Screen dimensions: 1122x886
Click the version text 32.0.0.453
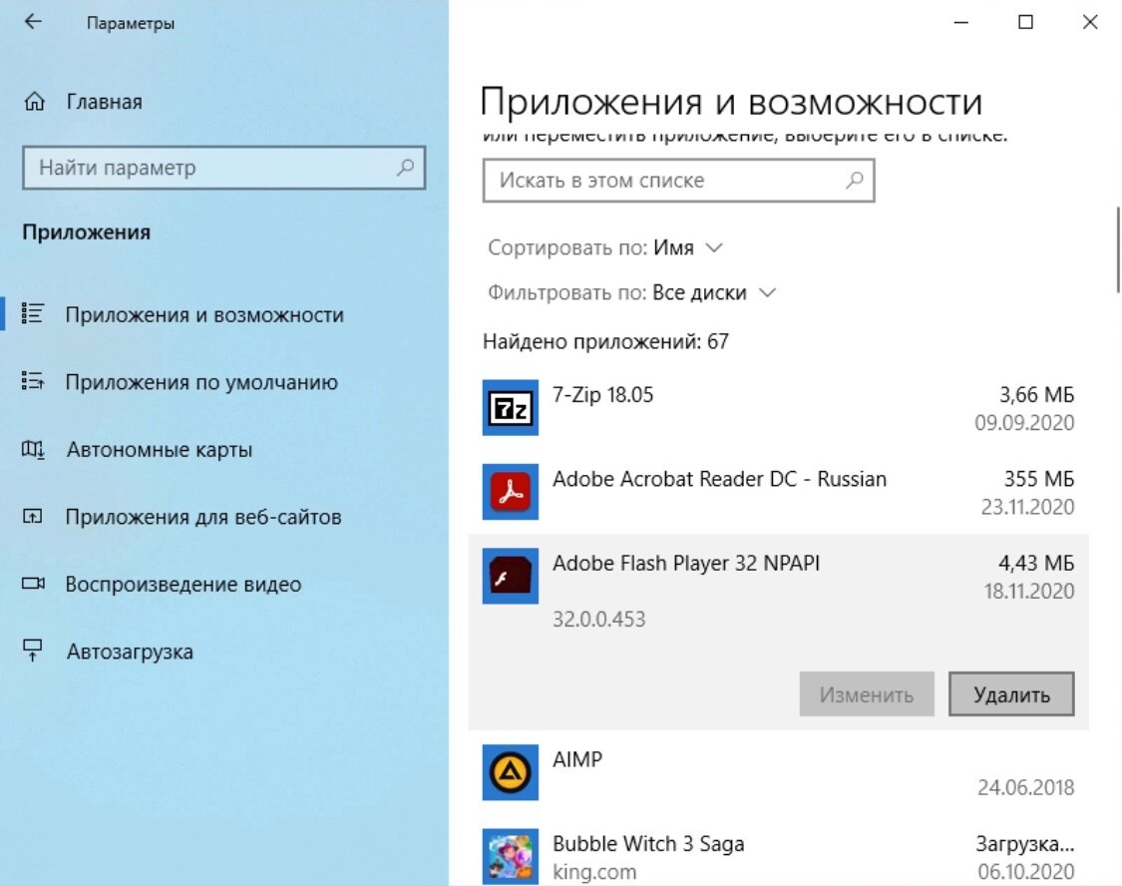point(599,619)
